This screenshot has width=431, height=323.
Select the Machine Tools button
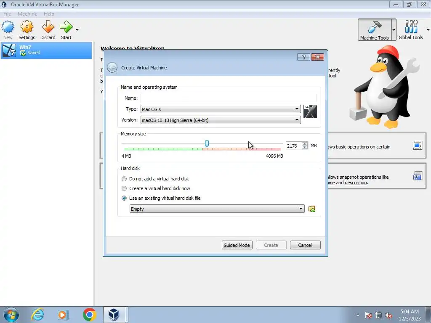coord(374,30)
